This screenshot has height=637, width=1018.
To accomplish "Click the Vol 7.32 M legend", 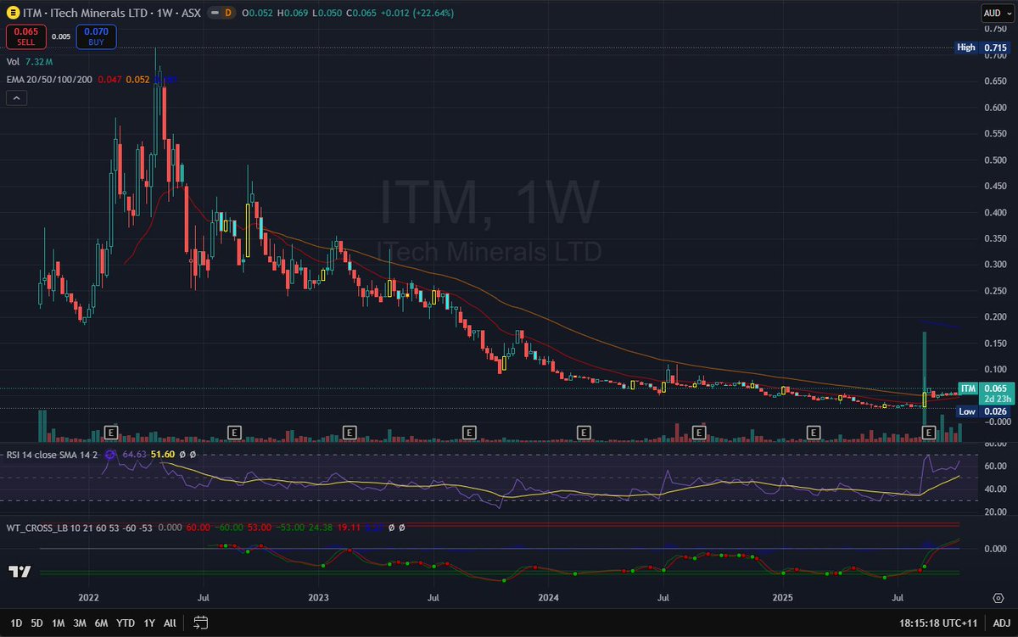I will [31, 62].
